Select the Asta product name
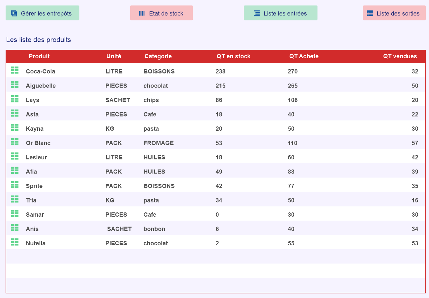 (32, 115)
